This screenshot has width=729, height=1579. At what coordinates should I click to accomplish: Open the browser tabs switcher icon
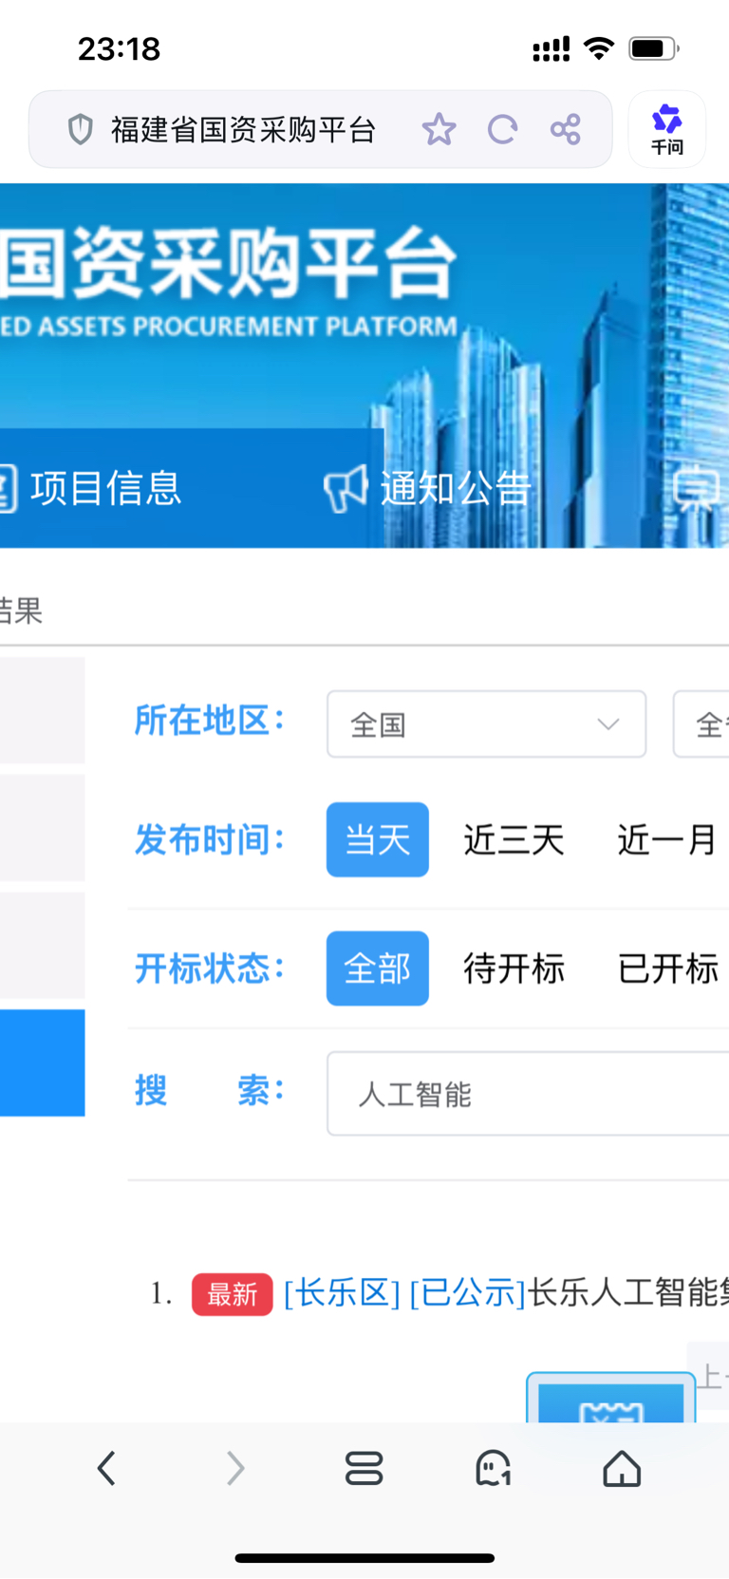[364, 1468]
